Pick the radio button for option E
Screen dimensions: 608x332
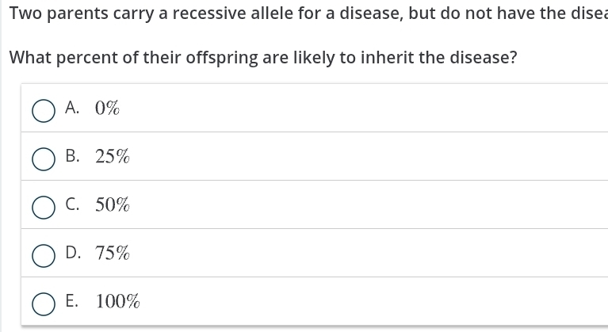pos(44,304)
